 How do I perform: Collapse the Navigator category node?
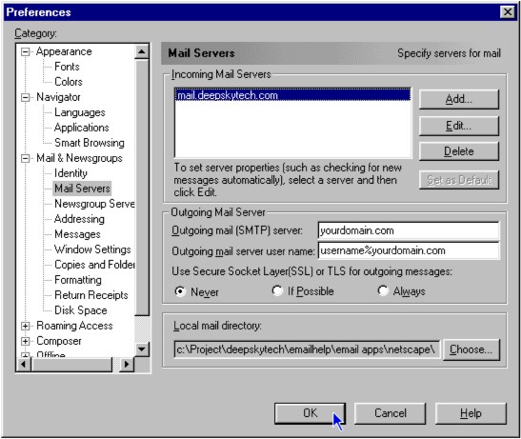coord(25,97)
